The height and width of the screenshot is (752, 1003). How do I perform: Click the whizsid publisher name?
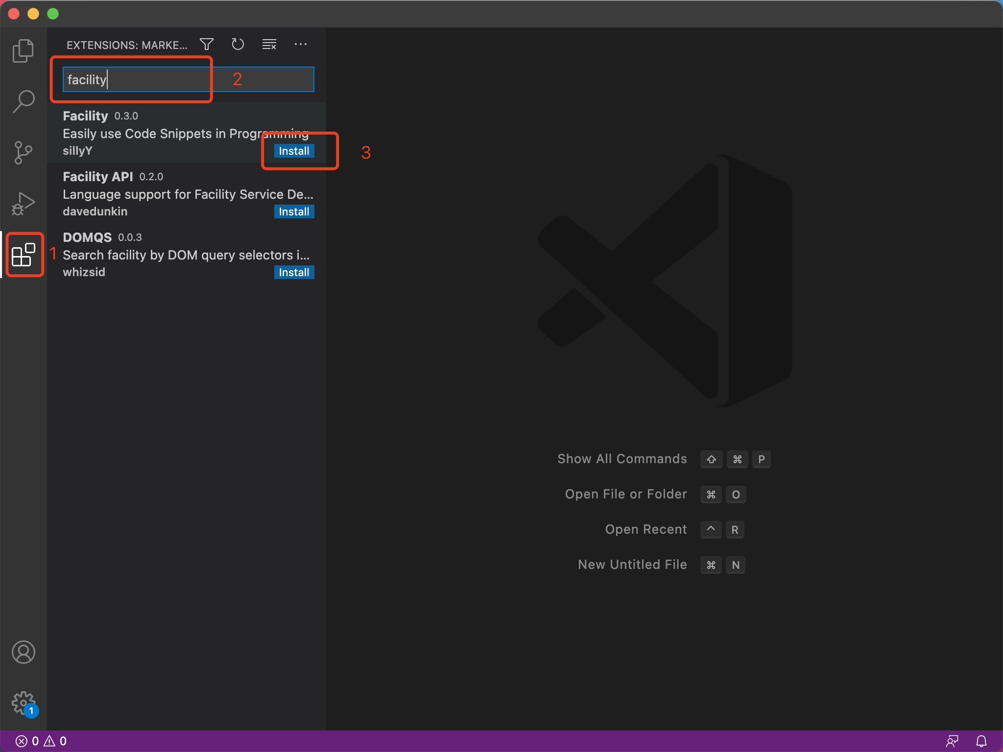click(84, 272)
